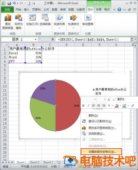This screenshot has height=170, width=138.
Task: Click the last sheet navigation arrow
Action: pyautogui.click(x=12, y=162)
